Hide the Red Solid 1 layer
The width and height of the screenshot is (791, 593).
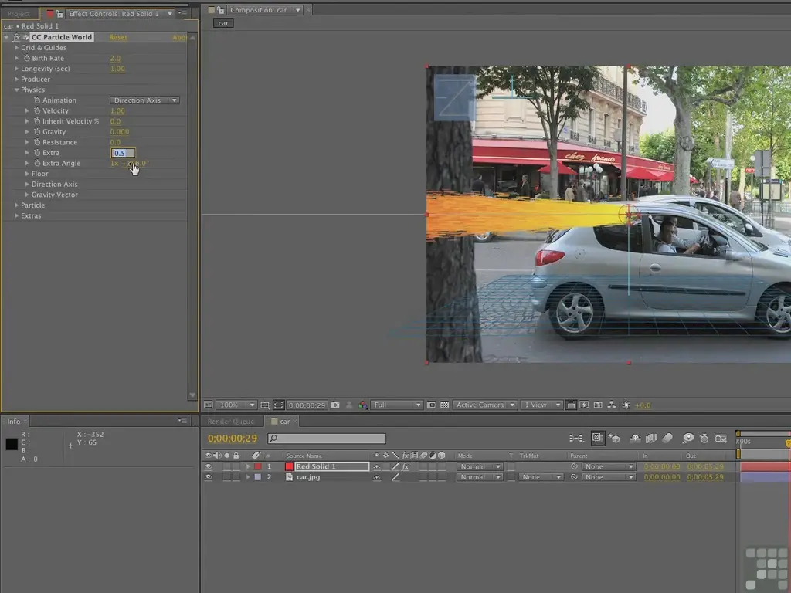[x=208, y=467]
